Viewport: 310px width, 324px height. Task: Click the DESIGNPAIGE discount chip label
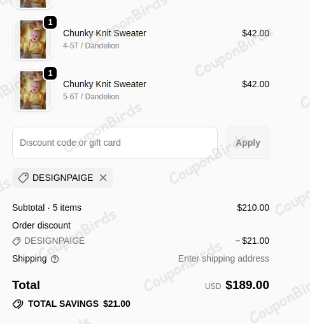[62, 178]
